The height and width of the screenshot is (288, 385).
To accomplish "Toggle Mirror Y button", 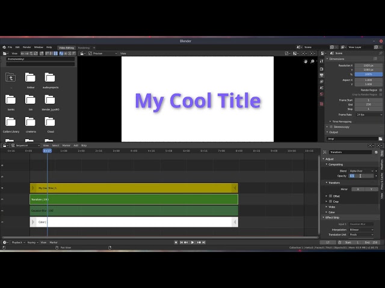I will click(x=371, y=190).
